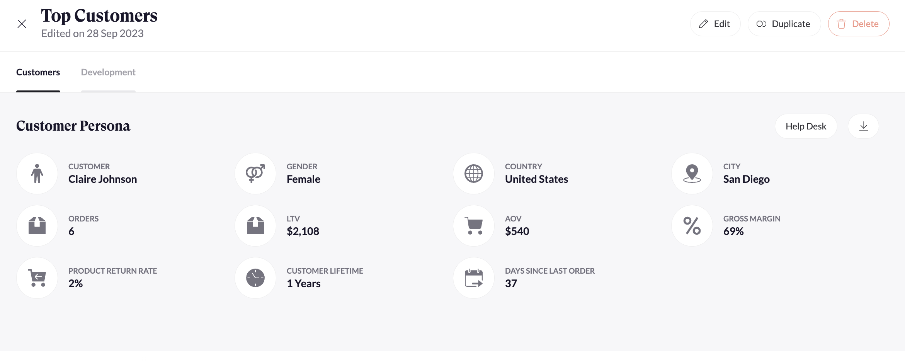Click the orders box icon
The image size is (905, 361).
tap(37, 226)
